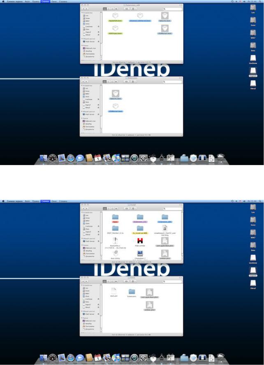Collapse Устройства section in Extra window sidebar
Viewport: 264px width, 365px height.
coord(82,285)
